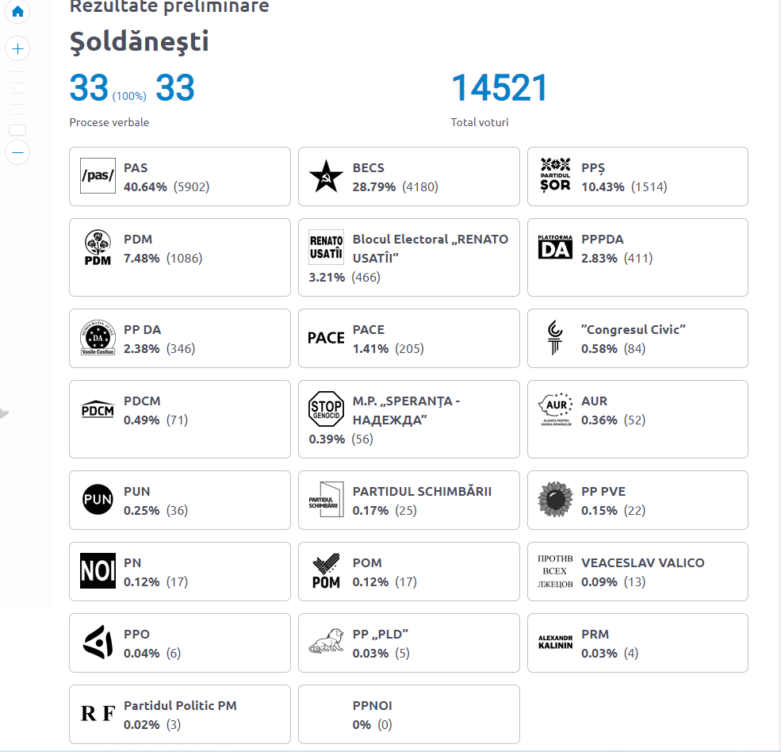Zoom out with the minus button

pos(17,152)
